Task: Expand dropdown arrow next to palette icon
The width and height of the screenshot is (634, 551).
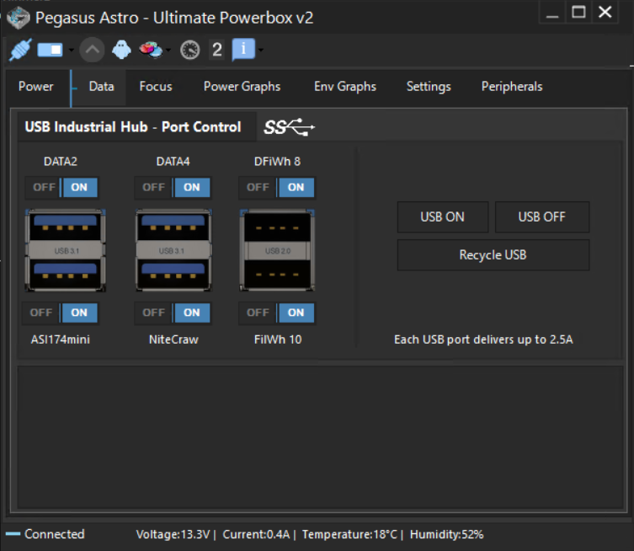Action: pyautogui.click(x=168, y=51)
